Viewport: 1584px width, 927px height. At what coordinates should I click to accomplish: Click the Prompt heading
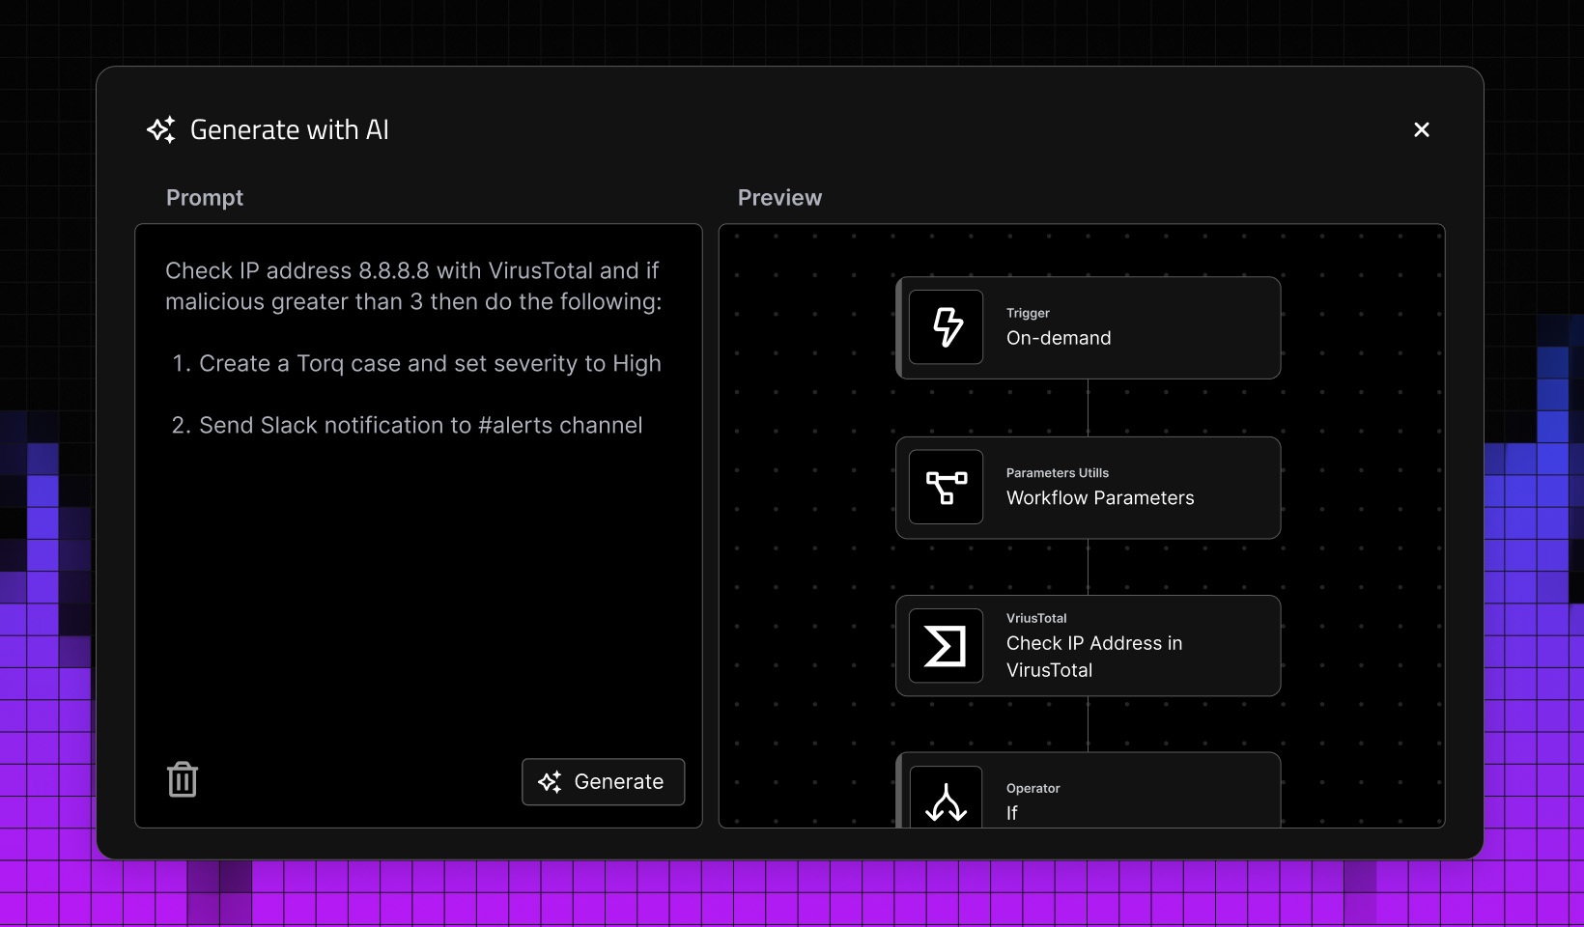coord(205,198)
